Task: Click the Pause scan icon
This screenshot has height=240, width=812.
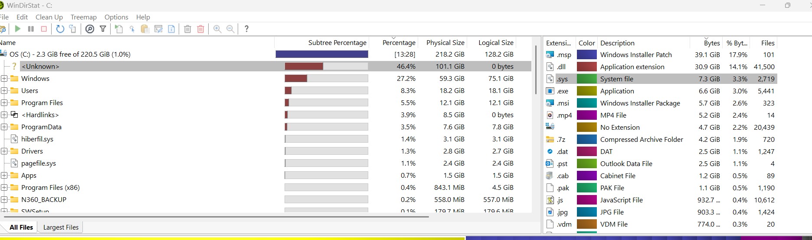Action: click(31, 29)
